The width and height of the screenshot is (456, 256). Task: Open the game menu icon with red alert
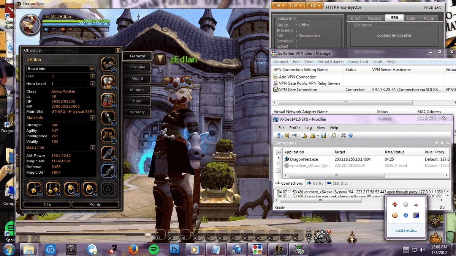pyautogui.click(x=323, y=237)
